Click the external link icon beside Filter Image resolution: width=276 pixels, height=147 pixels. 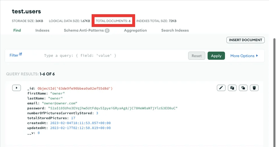pos(21,54)
